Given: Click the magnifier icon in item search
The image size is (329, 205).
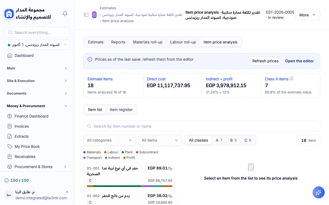Looking at the screenshot, I should pyautogui.click(x=89, y=126).
